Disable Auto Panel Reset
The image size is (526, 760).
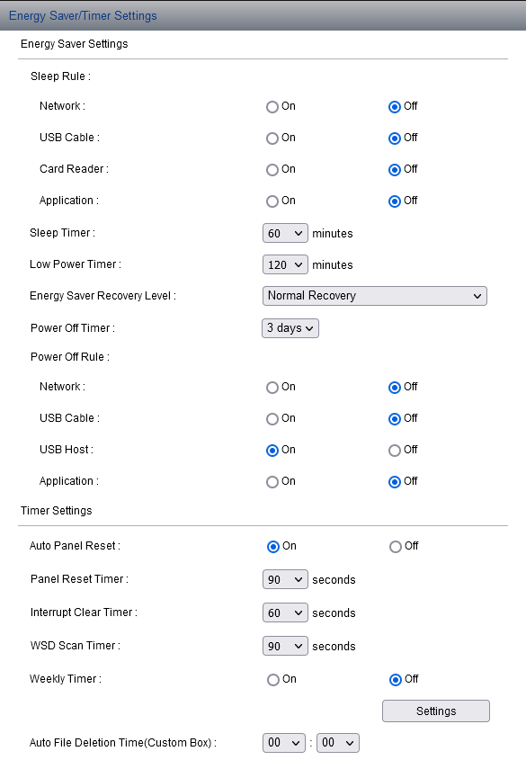(x=393, y=546)
